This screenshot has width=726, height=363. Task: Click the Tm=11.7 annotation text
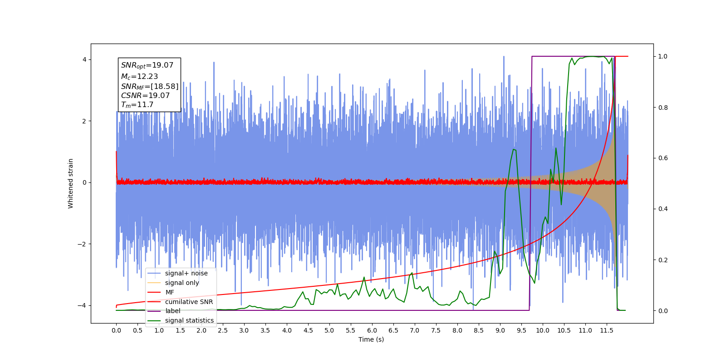(137, 105)
